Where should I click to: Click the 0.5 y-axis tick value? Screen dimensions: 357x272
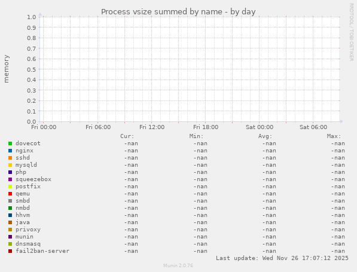pos(32,69)
